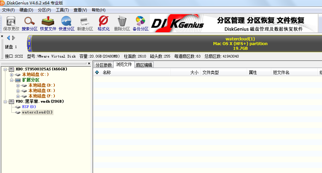This screenshot has height=173, width=322.
Task: Open Search Partitions (搜索分区) tool
Action: 30,24
